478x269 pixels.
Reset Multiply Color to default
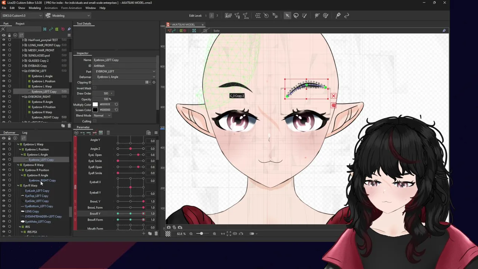pyautogui.click(x=116, y=105)
